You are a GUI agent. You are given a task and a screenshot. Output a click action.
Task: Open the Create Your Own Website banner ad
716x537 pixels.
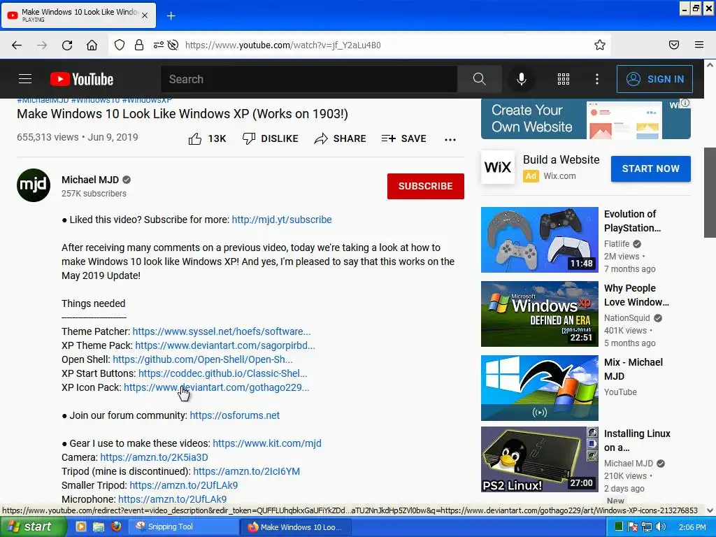coord(585,119)
